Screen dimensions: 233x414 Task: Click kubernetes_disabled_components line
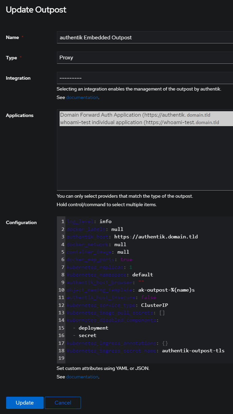[113, 320]
